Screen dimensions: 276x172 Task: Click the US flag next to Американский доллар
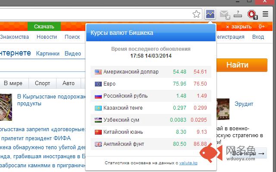[x=98, y=72]
